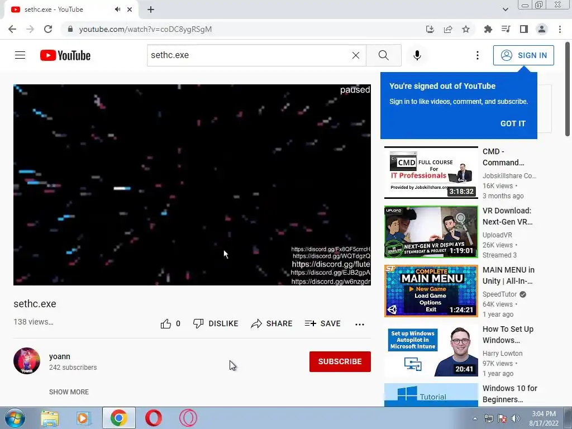Image resolution: width=572 pixels, height=429 pixels.
Task: Open the Windows Autopilot video thumbnail
Action: (x=431, y=350)
